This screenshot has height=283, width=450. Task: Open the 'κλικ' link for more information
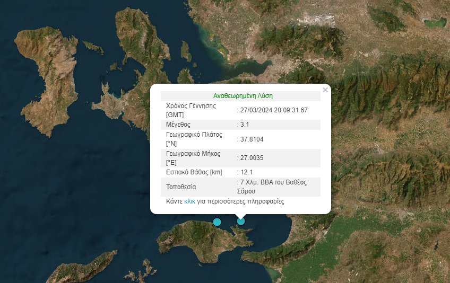[190, 201]
